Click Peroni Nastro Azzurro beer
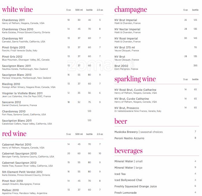202x196 pixels. pos(129,138)
